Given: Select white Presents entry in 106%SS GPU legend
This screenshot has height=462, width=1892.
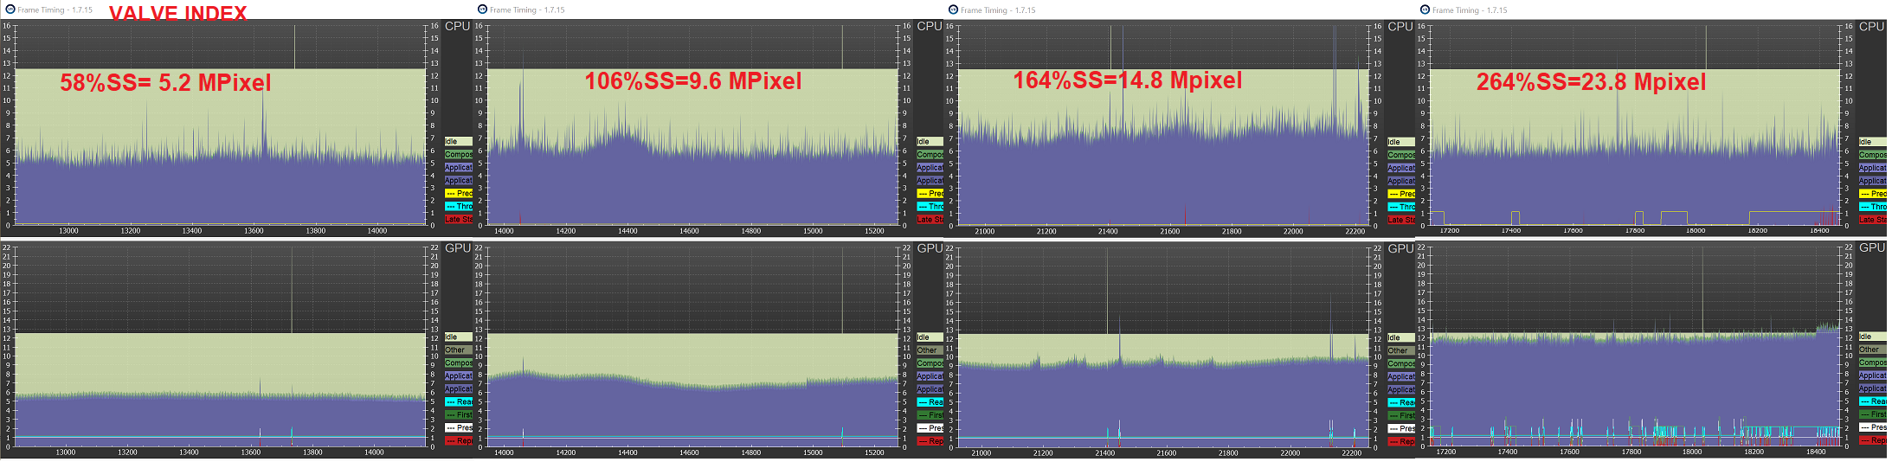Looking at the screenshot, I should [930, 428].
